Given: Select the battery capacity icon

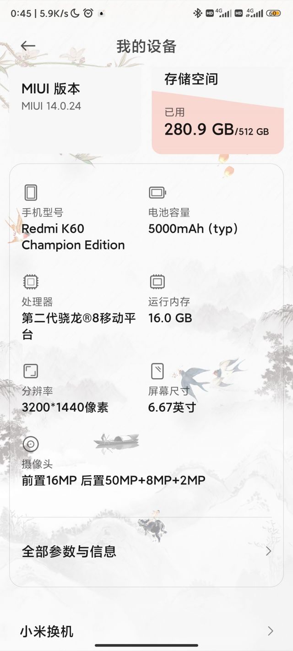Looking at the screenshot, I should pyautogui.click(x=157, y=192).
